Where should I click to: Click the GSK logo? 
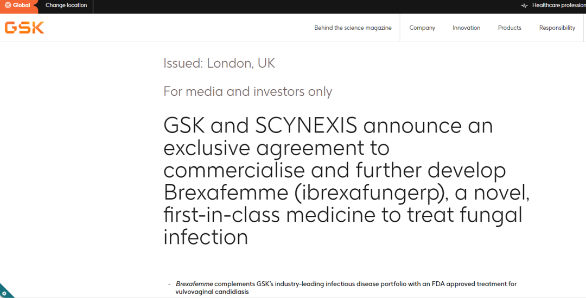tap(24, 28)
